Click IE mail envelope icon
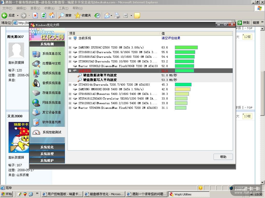The image size is (265, 198). click(x=107, y=15)
